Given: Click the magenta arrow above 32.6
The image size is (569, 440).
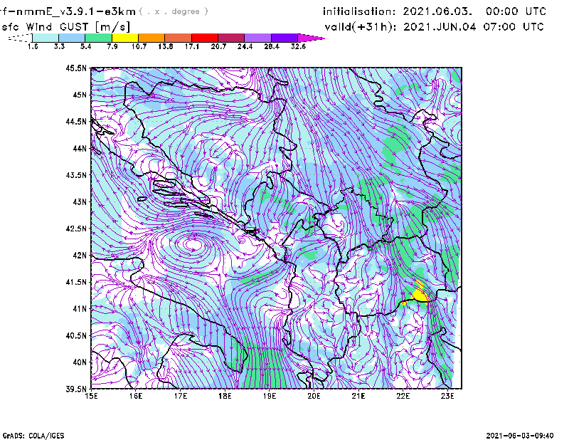Looking at the screenshot, I should [311, 38].
